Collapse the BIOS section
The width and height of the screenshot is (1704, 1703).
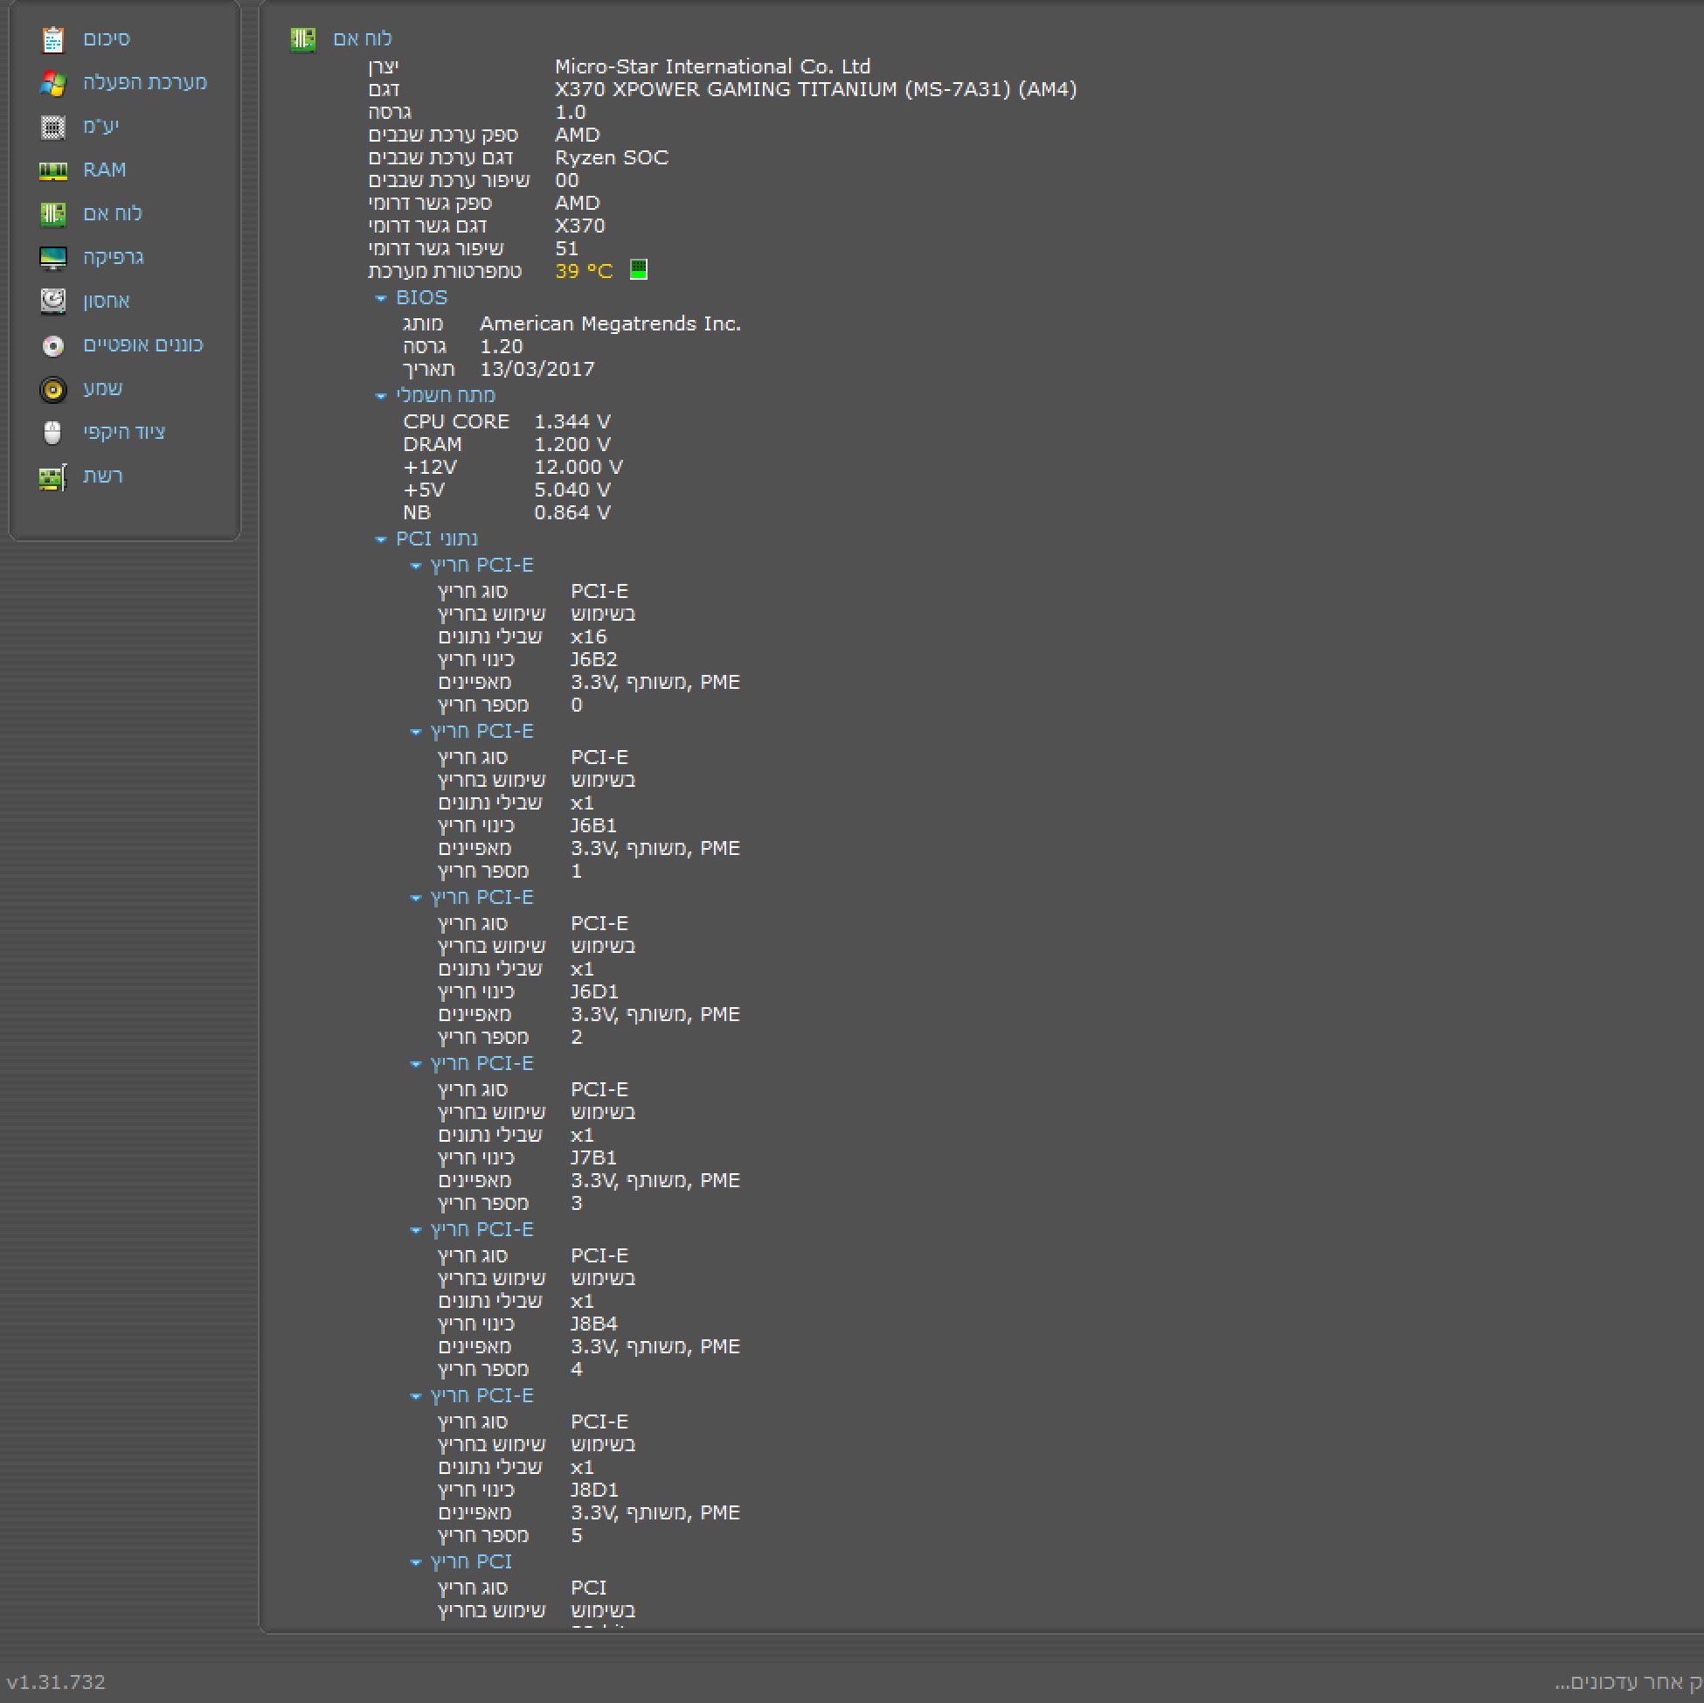point(381,298)
